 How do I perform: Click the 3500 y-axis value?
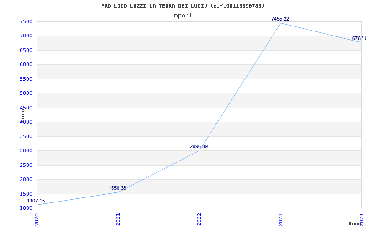tap(26, 136)
